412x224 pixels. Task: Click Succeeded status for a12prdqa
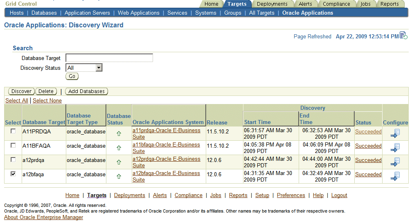click(368, 160)
